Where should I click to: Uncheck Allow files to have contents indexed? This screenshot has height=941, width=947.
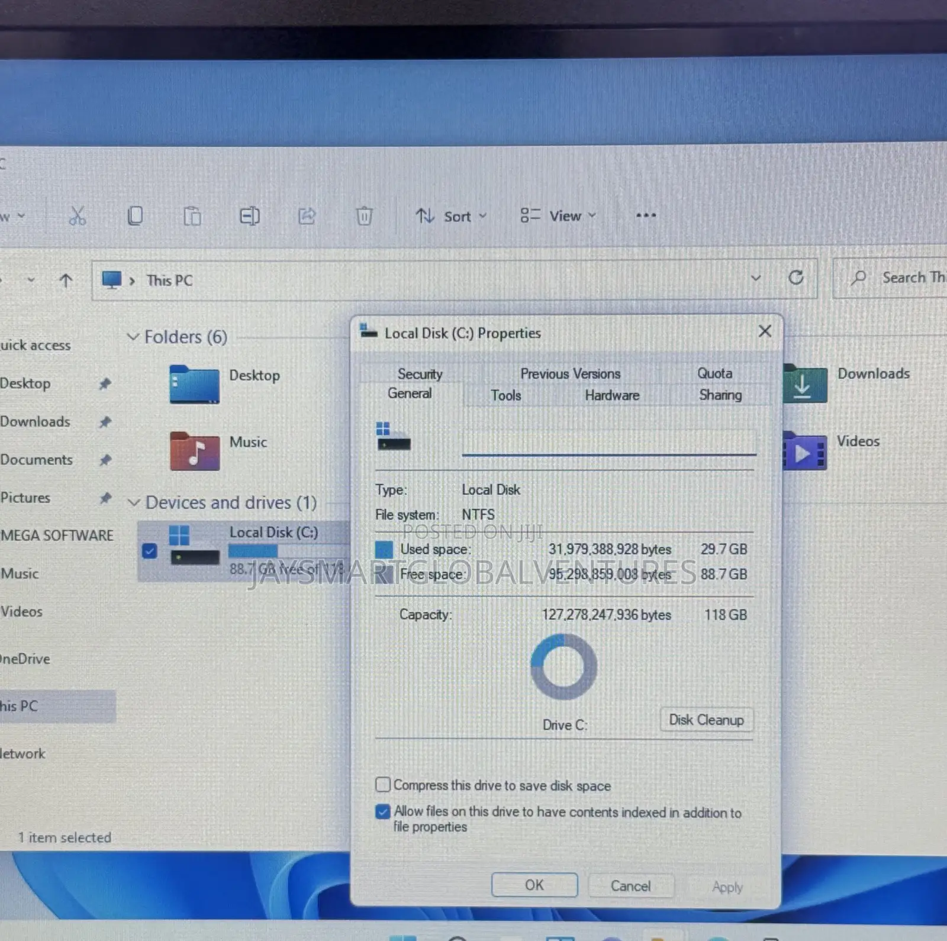coord(383,811)
